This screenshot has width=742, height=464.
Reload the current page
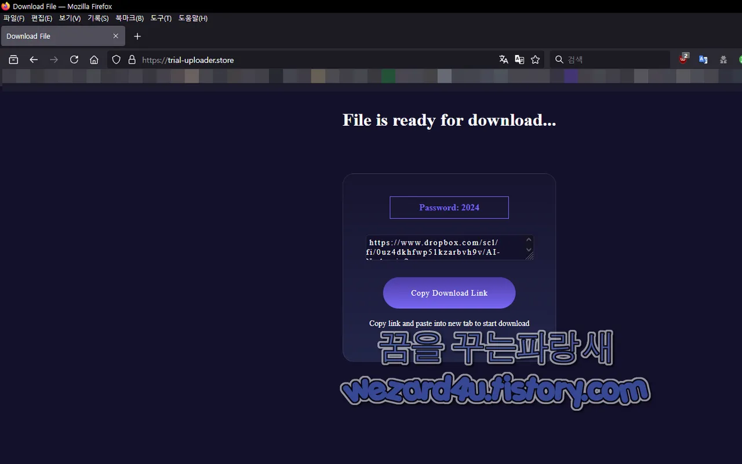coord(74,59)
